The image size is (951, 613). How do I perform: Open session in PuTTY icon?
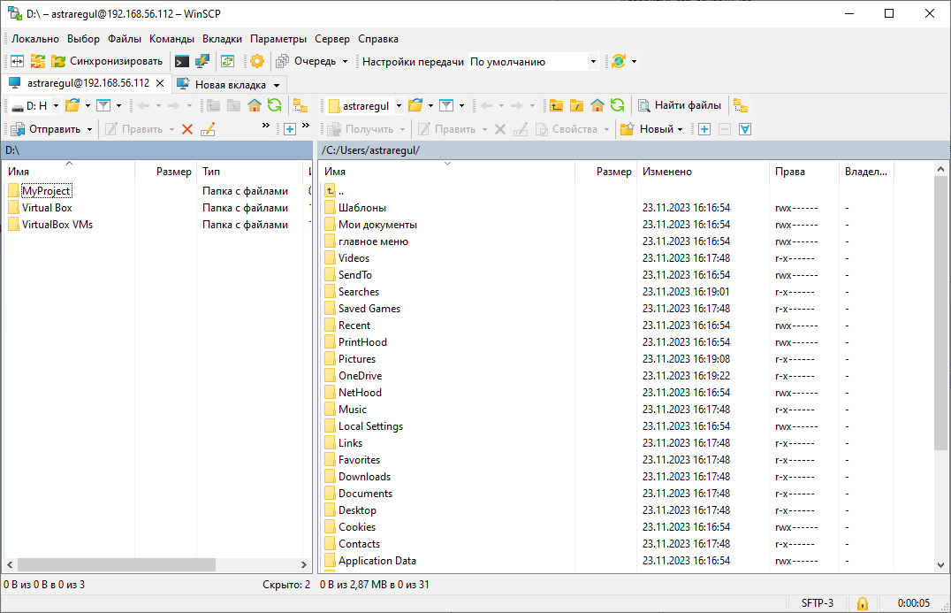pos(202,61)
